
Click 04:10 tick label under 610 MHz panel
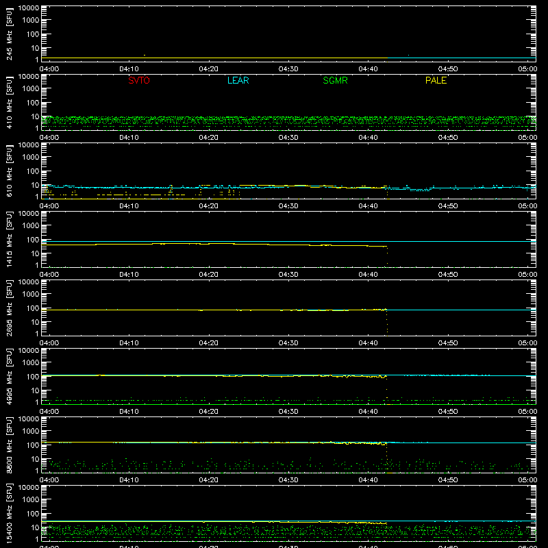(129, 206)
